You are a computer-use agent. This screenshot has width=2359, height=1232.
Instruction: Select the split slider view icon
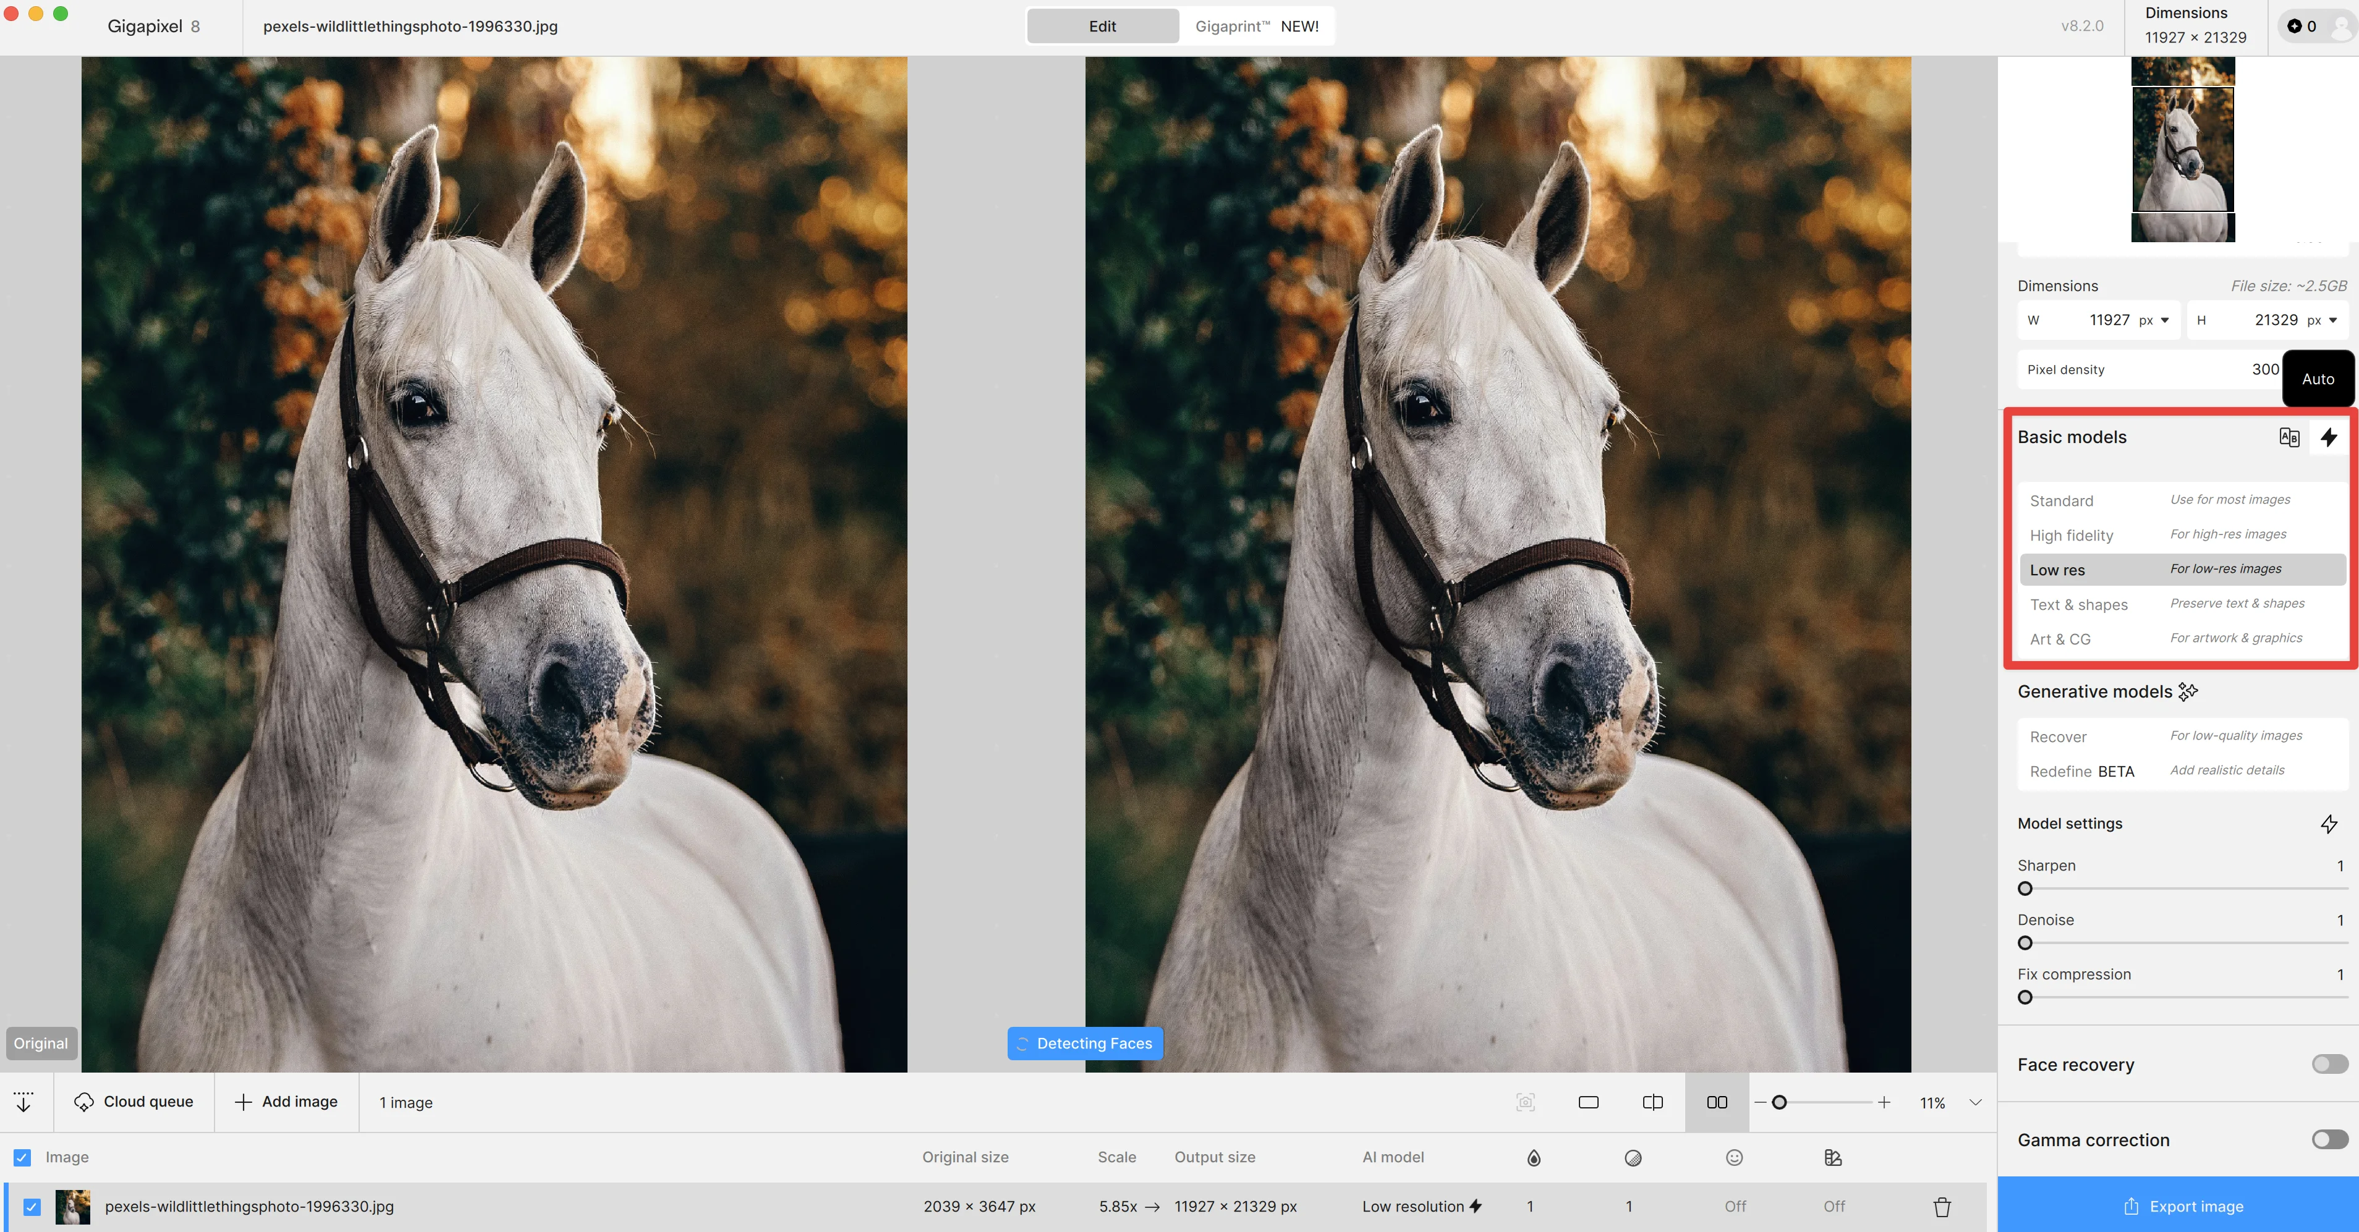1652,1102
